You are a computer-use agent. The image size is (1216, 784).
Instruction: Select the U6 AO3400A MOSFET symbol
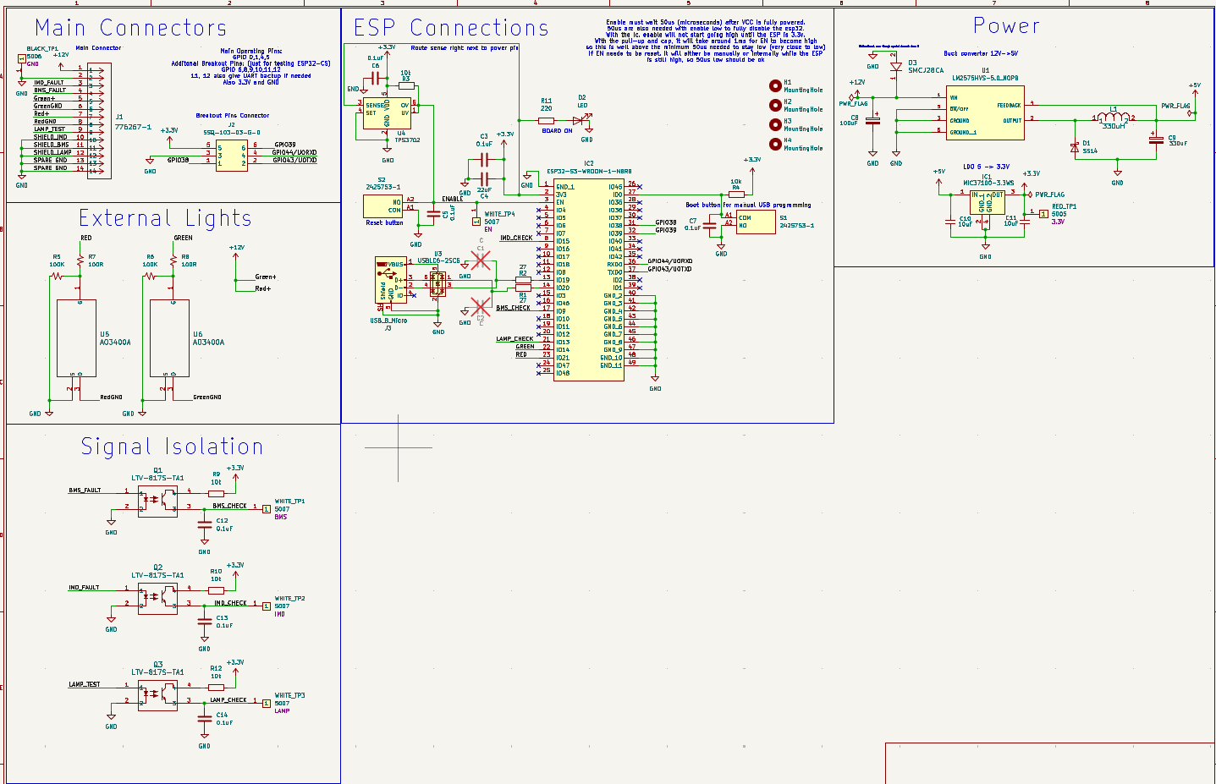click(169, 338)
